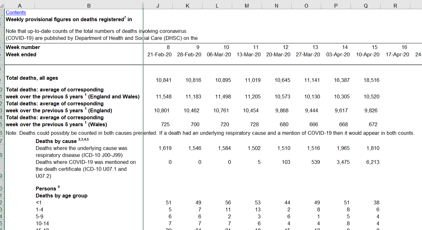422x230 pixels.
Task: Select England and Wales average 10,520
Action: point(371,97)
